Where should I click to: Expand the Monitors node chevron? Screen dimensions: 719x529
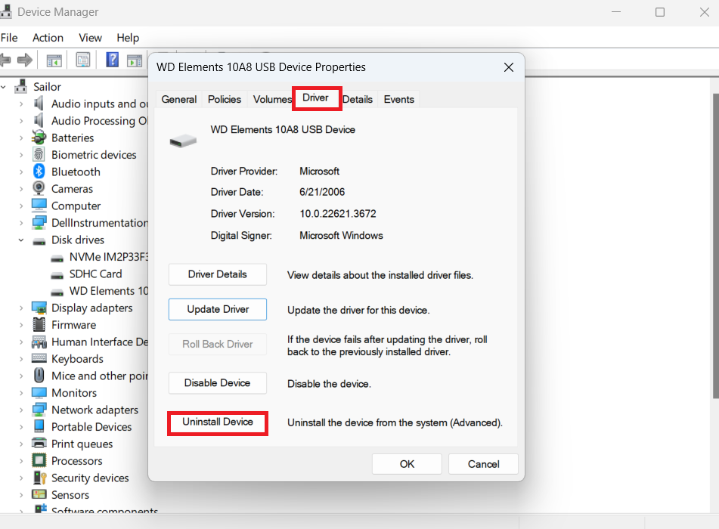[21, 393]
